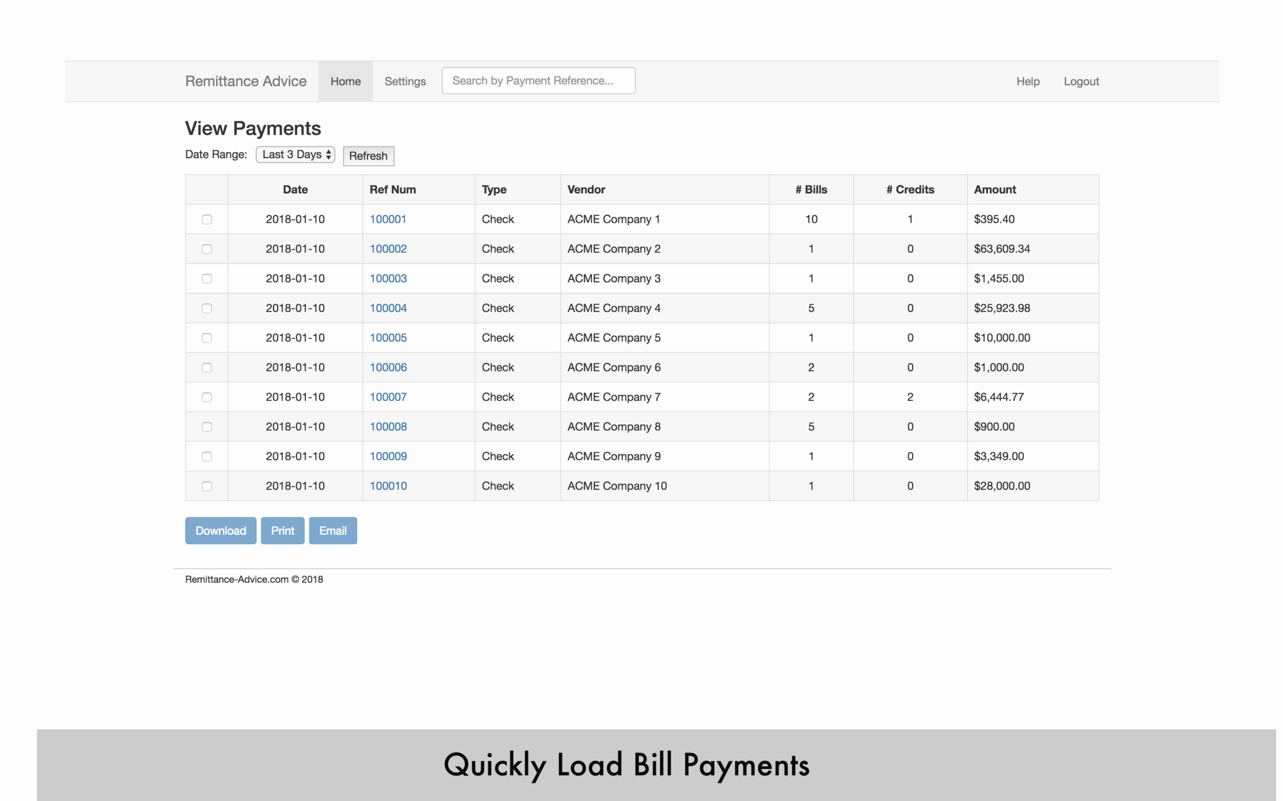Tick the checkbox for payment 100007
The width and height of the screenshot is (1283, 801).
207,397
